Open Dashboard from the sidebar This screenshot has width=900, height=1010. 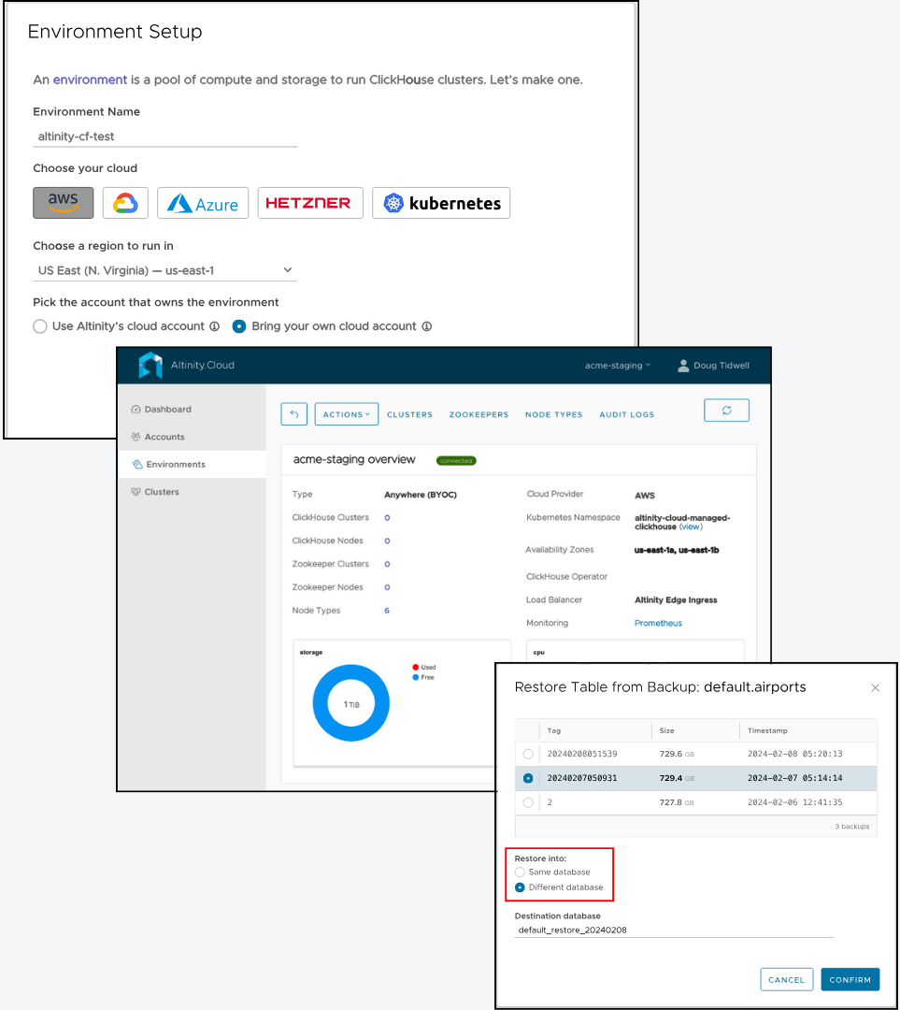[167, 409]
